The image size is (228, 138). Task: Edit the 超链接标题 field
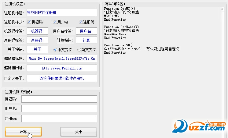click(62, 58)
